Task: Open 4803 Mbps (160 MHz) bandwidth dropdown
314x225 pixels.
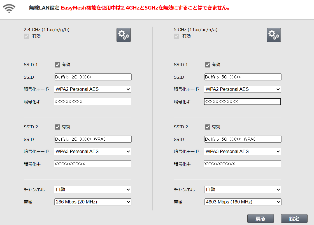Action: (x=243, y=202)
